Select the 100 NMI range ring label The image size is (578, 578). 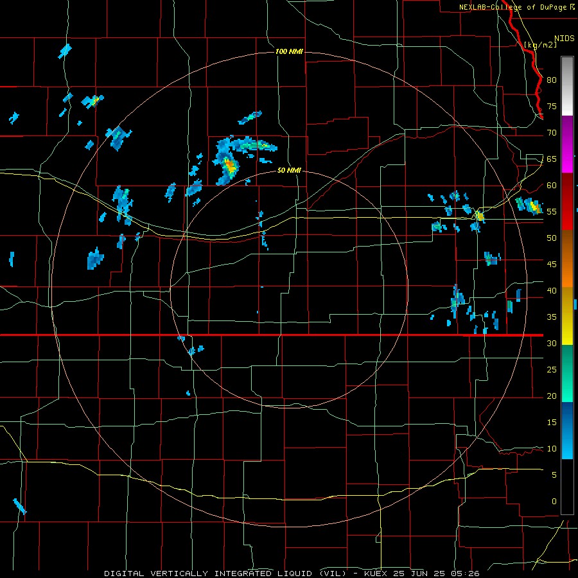coord(290,51)
